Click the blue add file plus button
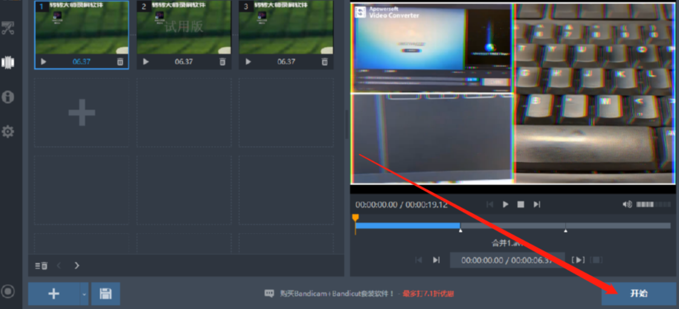 pos(54,294)
